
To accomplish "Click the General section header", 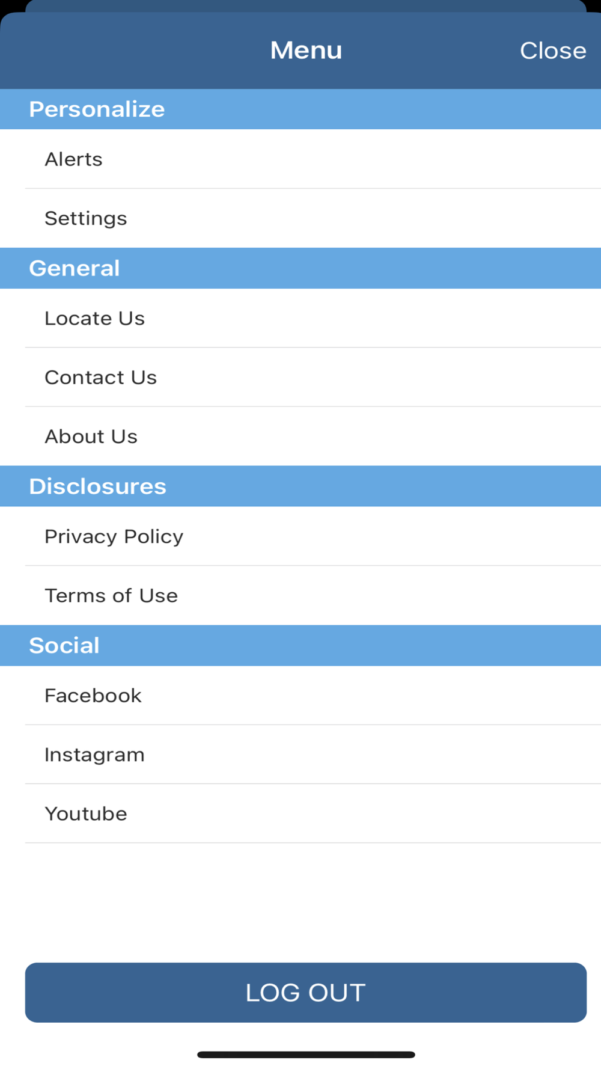I will click(x=300, y=268).
